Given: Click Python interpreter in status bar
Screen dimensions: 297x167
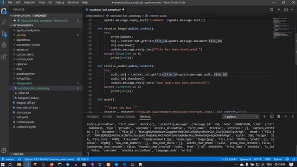Looking at the screenshot, I should (x=49, y=159).
